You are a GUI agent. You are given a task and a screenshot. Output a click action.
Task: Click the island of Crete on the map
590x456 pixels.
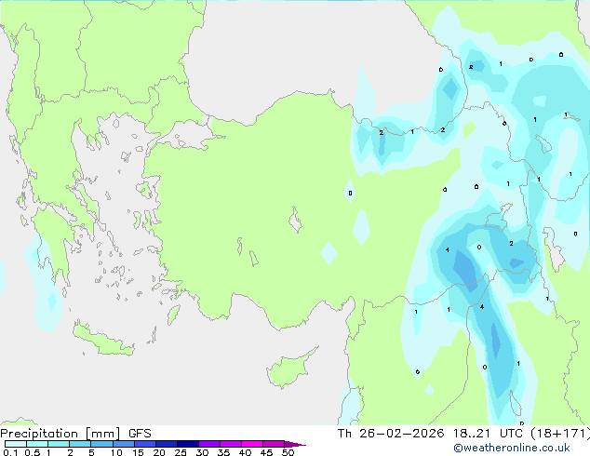103,340
